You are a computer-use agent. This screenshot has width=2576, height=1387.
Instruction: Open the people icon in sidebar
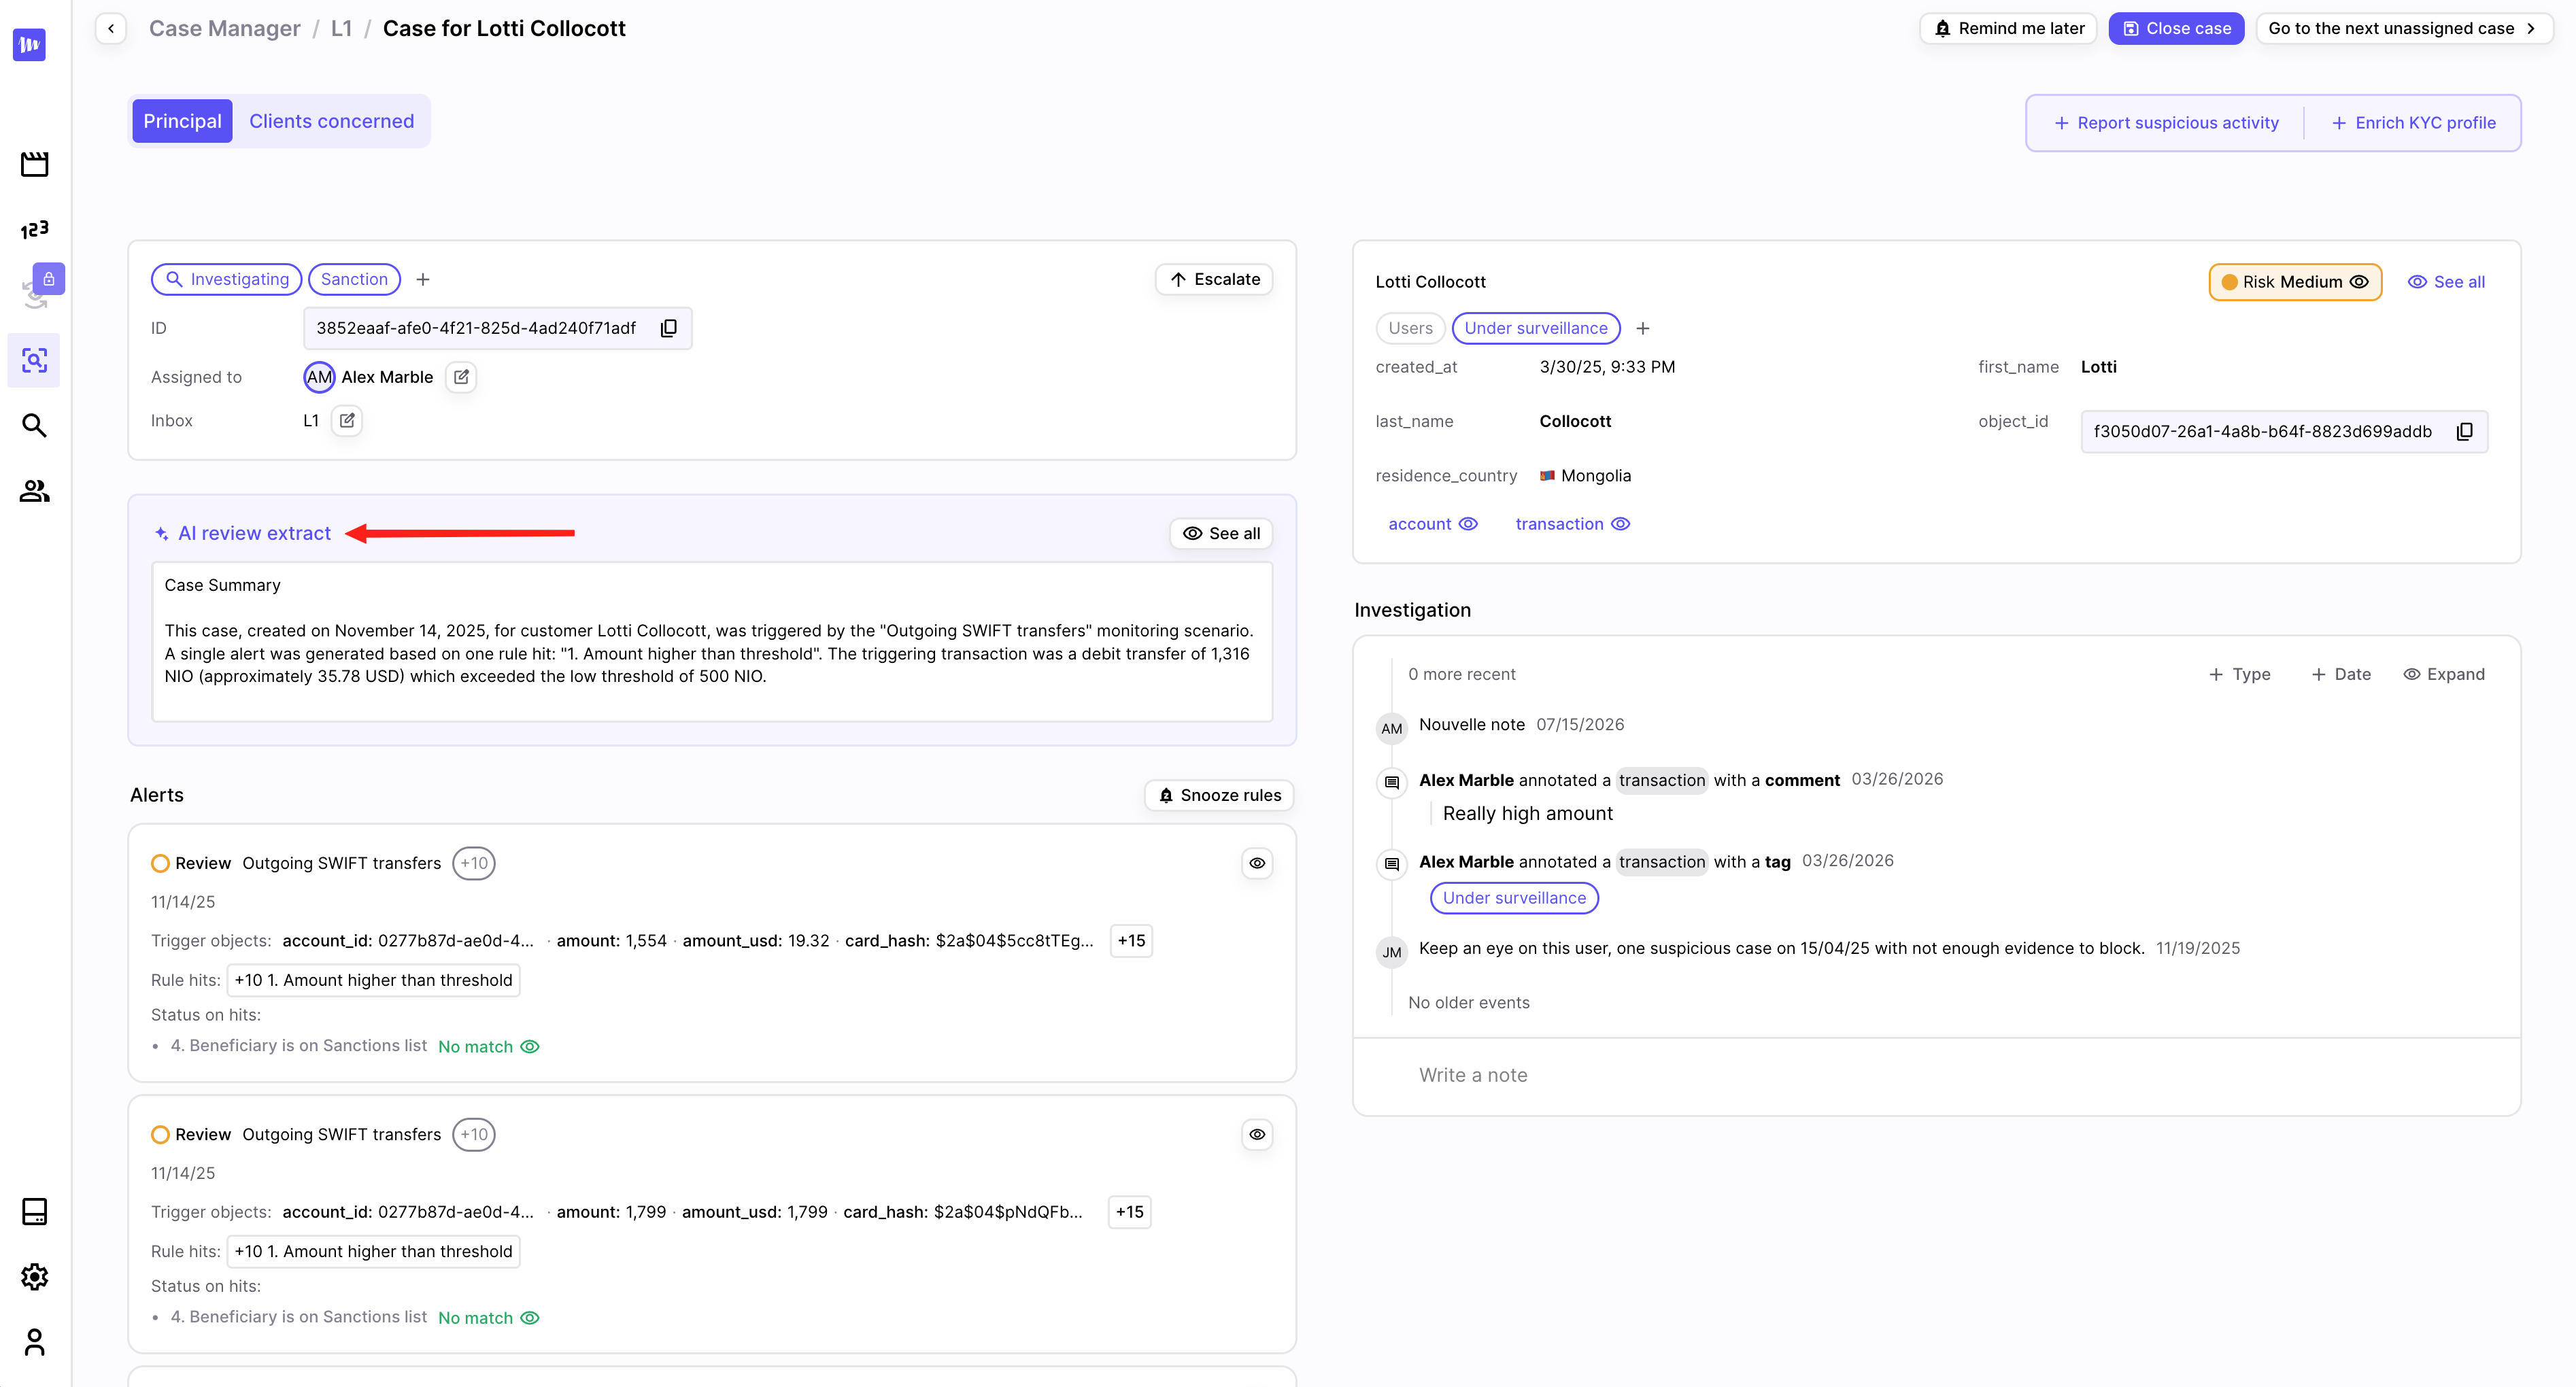tap(34, 491)
